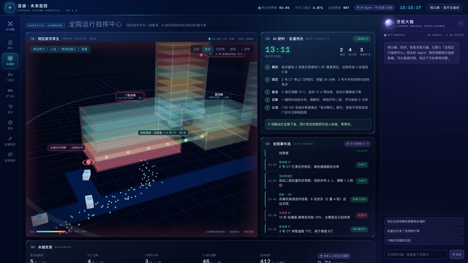Click the second ambulance on the road
The height and width of the screenshot is (263, 468).
(90, 202)
